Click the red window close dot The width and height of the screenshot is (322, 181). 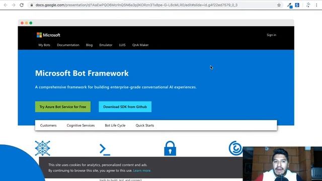point(22,23)
